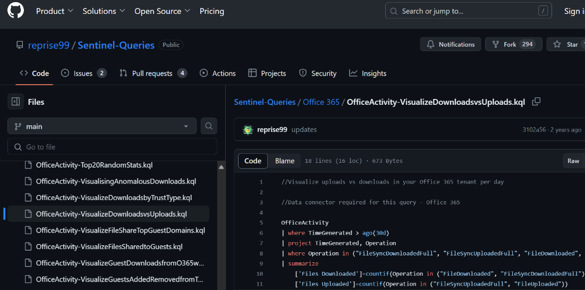This screenshot has height=290, width=585.
Task: Open the Projects tab
Action: click(267, 73)
